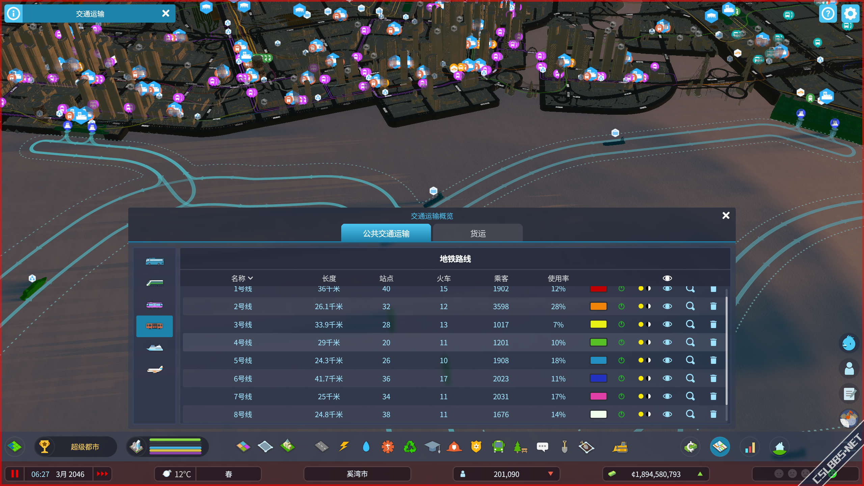The height and width of the screenshot is (486, 864).
Task: Sort by 火车 column header
Action: pos(444,278)
